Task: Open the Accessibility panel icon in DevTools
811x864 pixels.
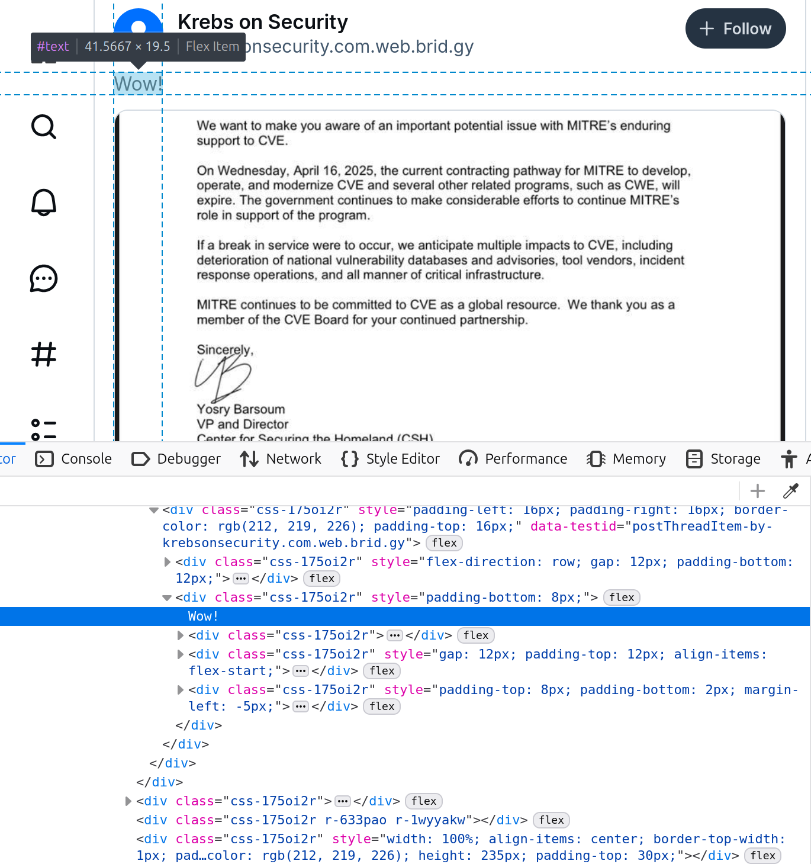Action: click(790, 458)
